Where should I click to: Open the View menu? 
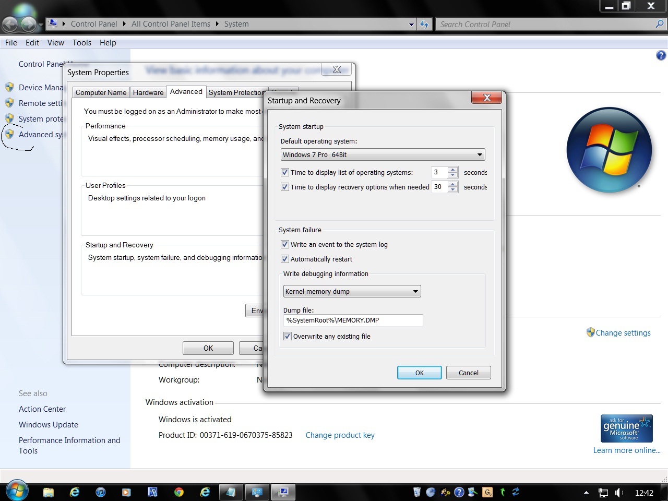point(56,43)
